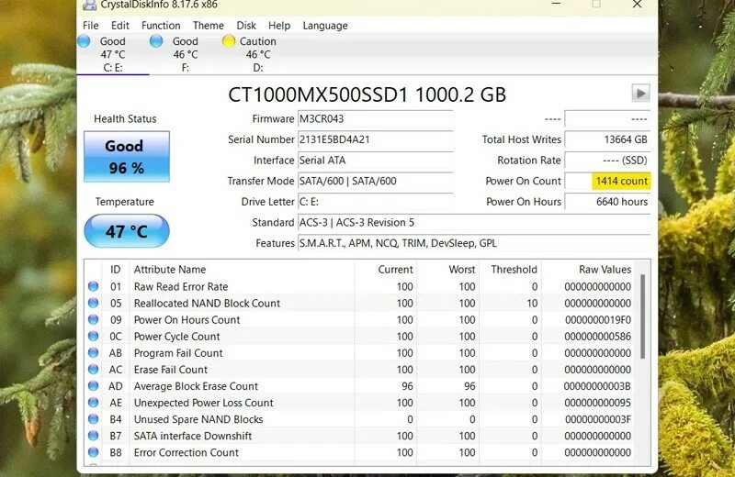Viewport: 735px width, 477px height.
Task: Select the Average Block Erase Count row text
Action: pyautogui.click(x=196, y=386)
